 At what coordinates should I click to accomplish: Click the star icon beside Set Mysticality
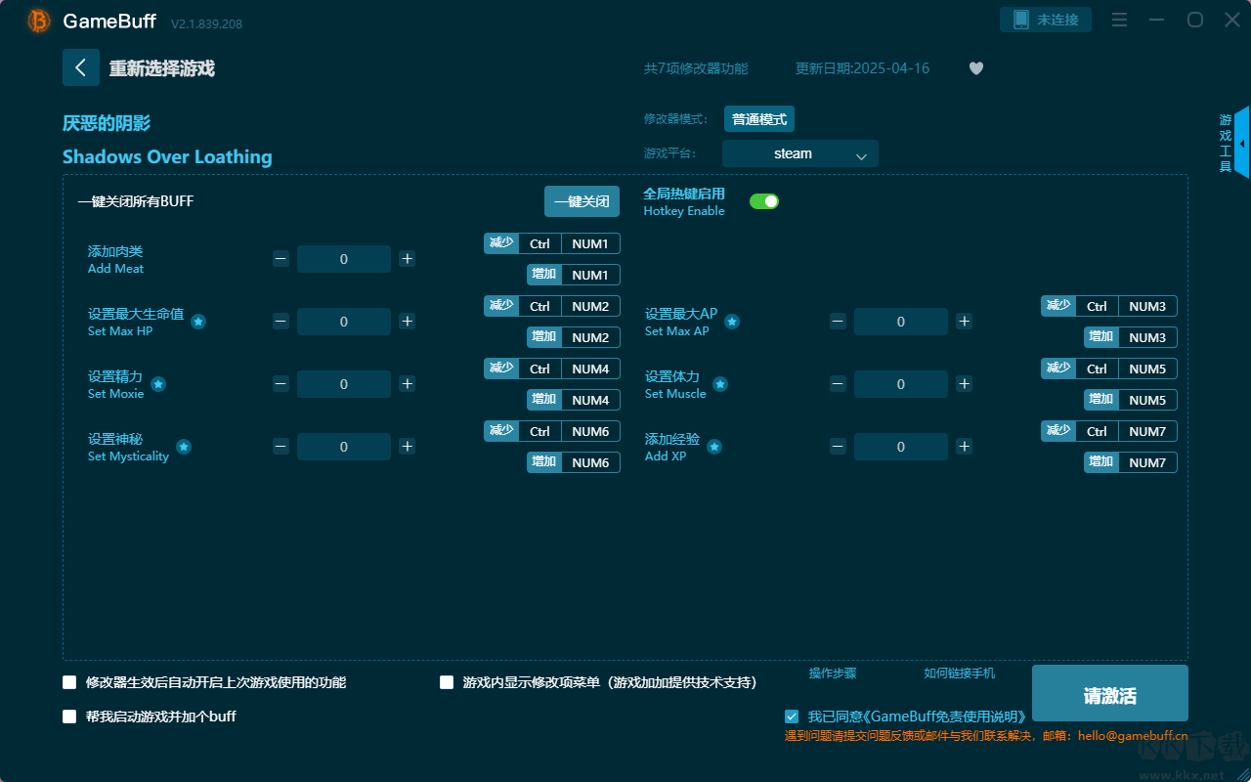coord(184,447)
